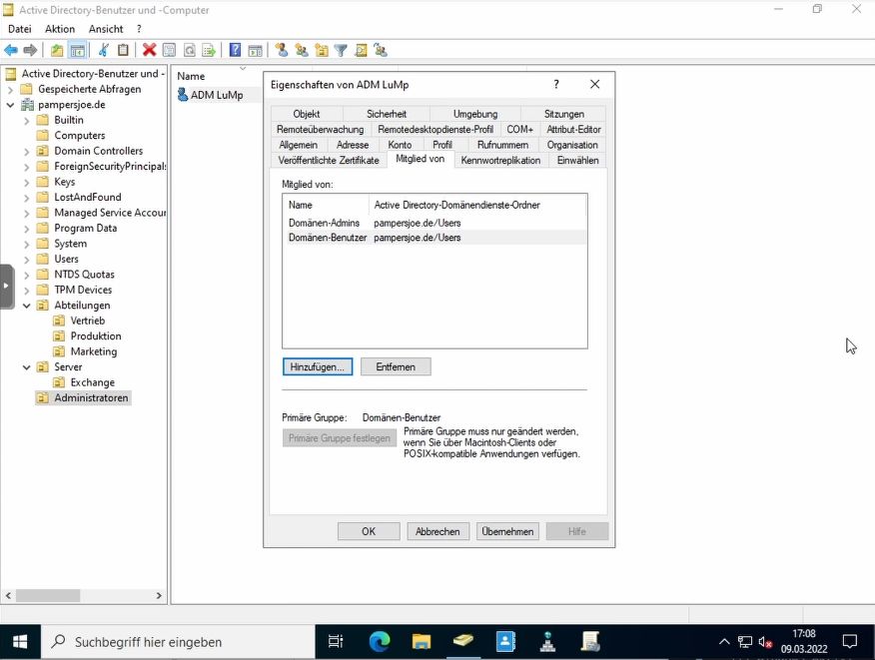Open the Organisation tab

[x=572, y=145]
